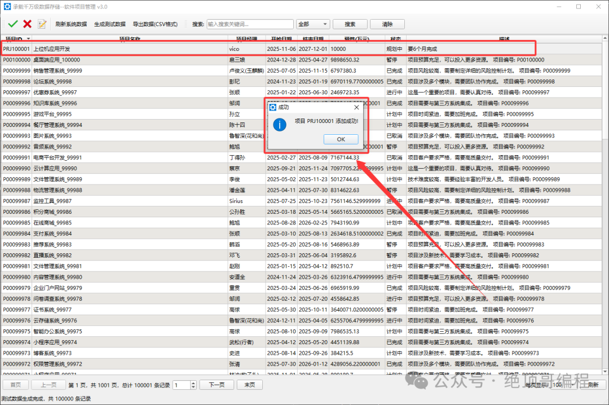The width and height of the screenshot is (609, 405).
Task: Click end date 2026-02-25 cell
Action: tap(313, 223)
